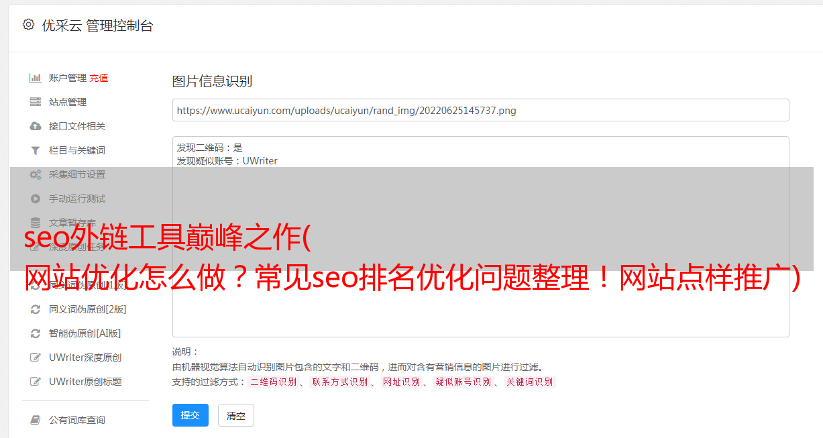Image resolution: width=823 pixels, height=438 pixels.
Task: Click the 网址识别 filter tag
Action: (x=401, y=382)
